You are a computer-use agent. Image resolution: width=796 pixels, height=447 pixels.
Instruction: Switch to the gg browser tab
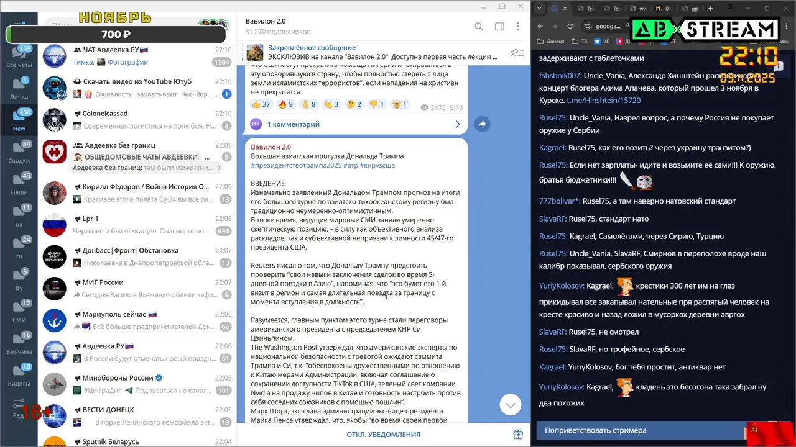coord(690,8)
